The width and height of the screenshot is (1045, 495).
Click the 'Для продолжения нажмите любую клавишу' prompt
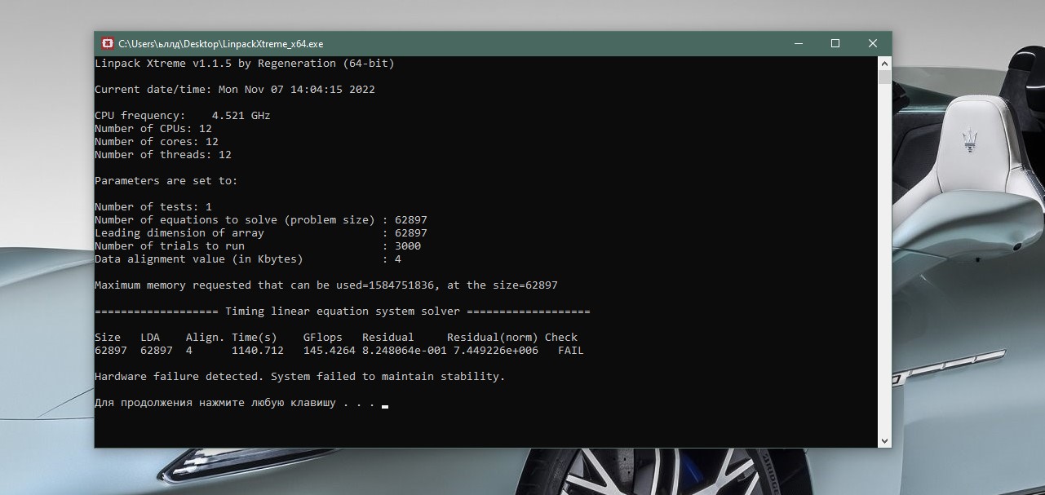235,403
